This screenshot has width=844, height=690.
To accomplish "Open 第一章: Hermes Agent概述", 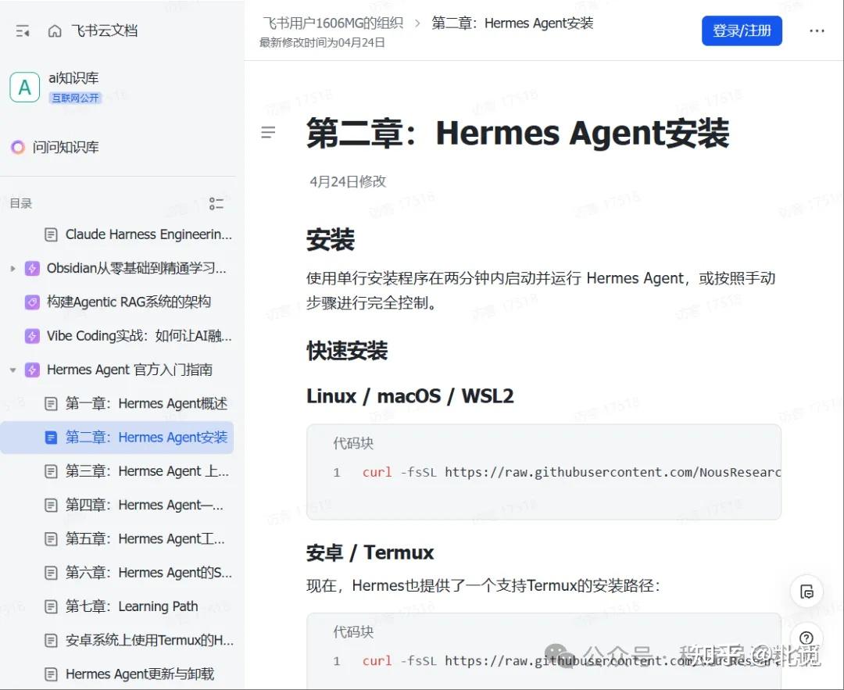I will click(x=146, y=404).
